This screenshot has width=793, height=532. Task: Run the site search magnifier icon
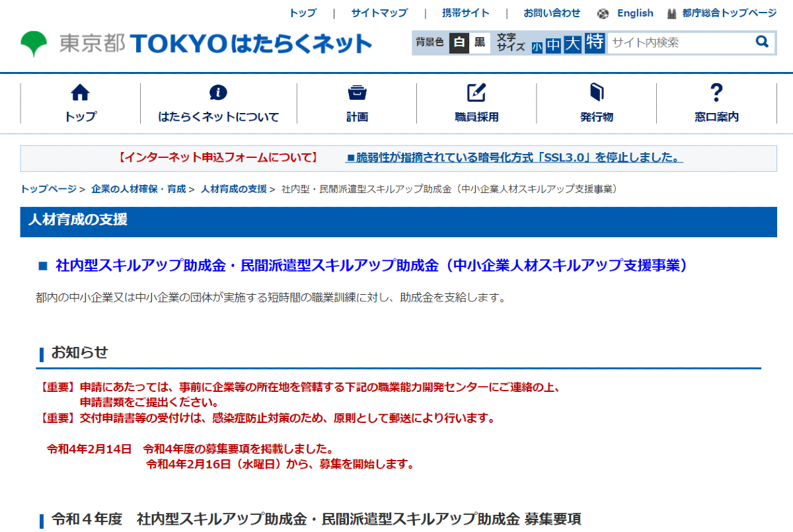762,42
